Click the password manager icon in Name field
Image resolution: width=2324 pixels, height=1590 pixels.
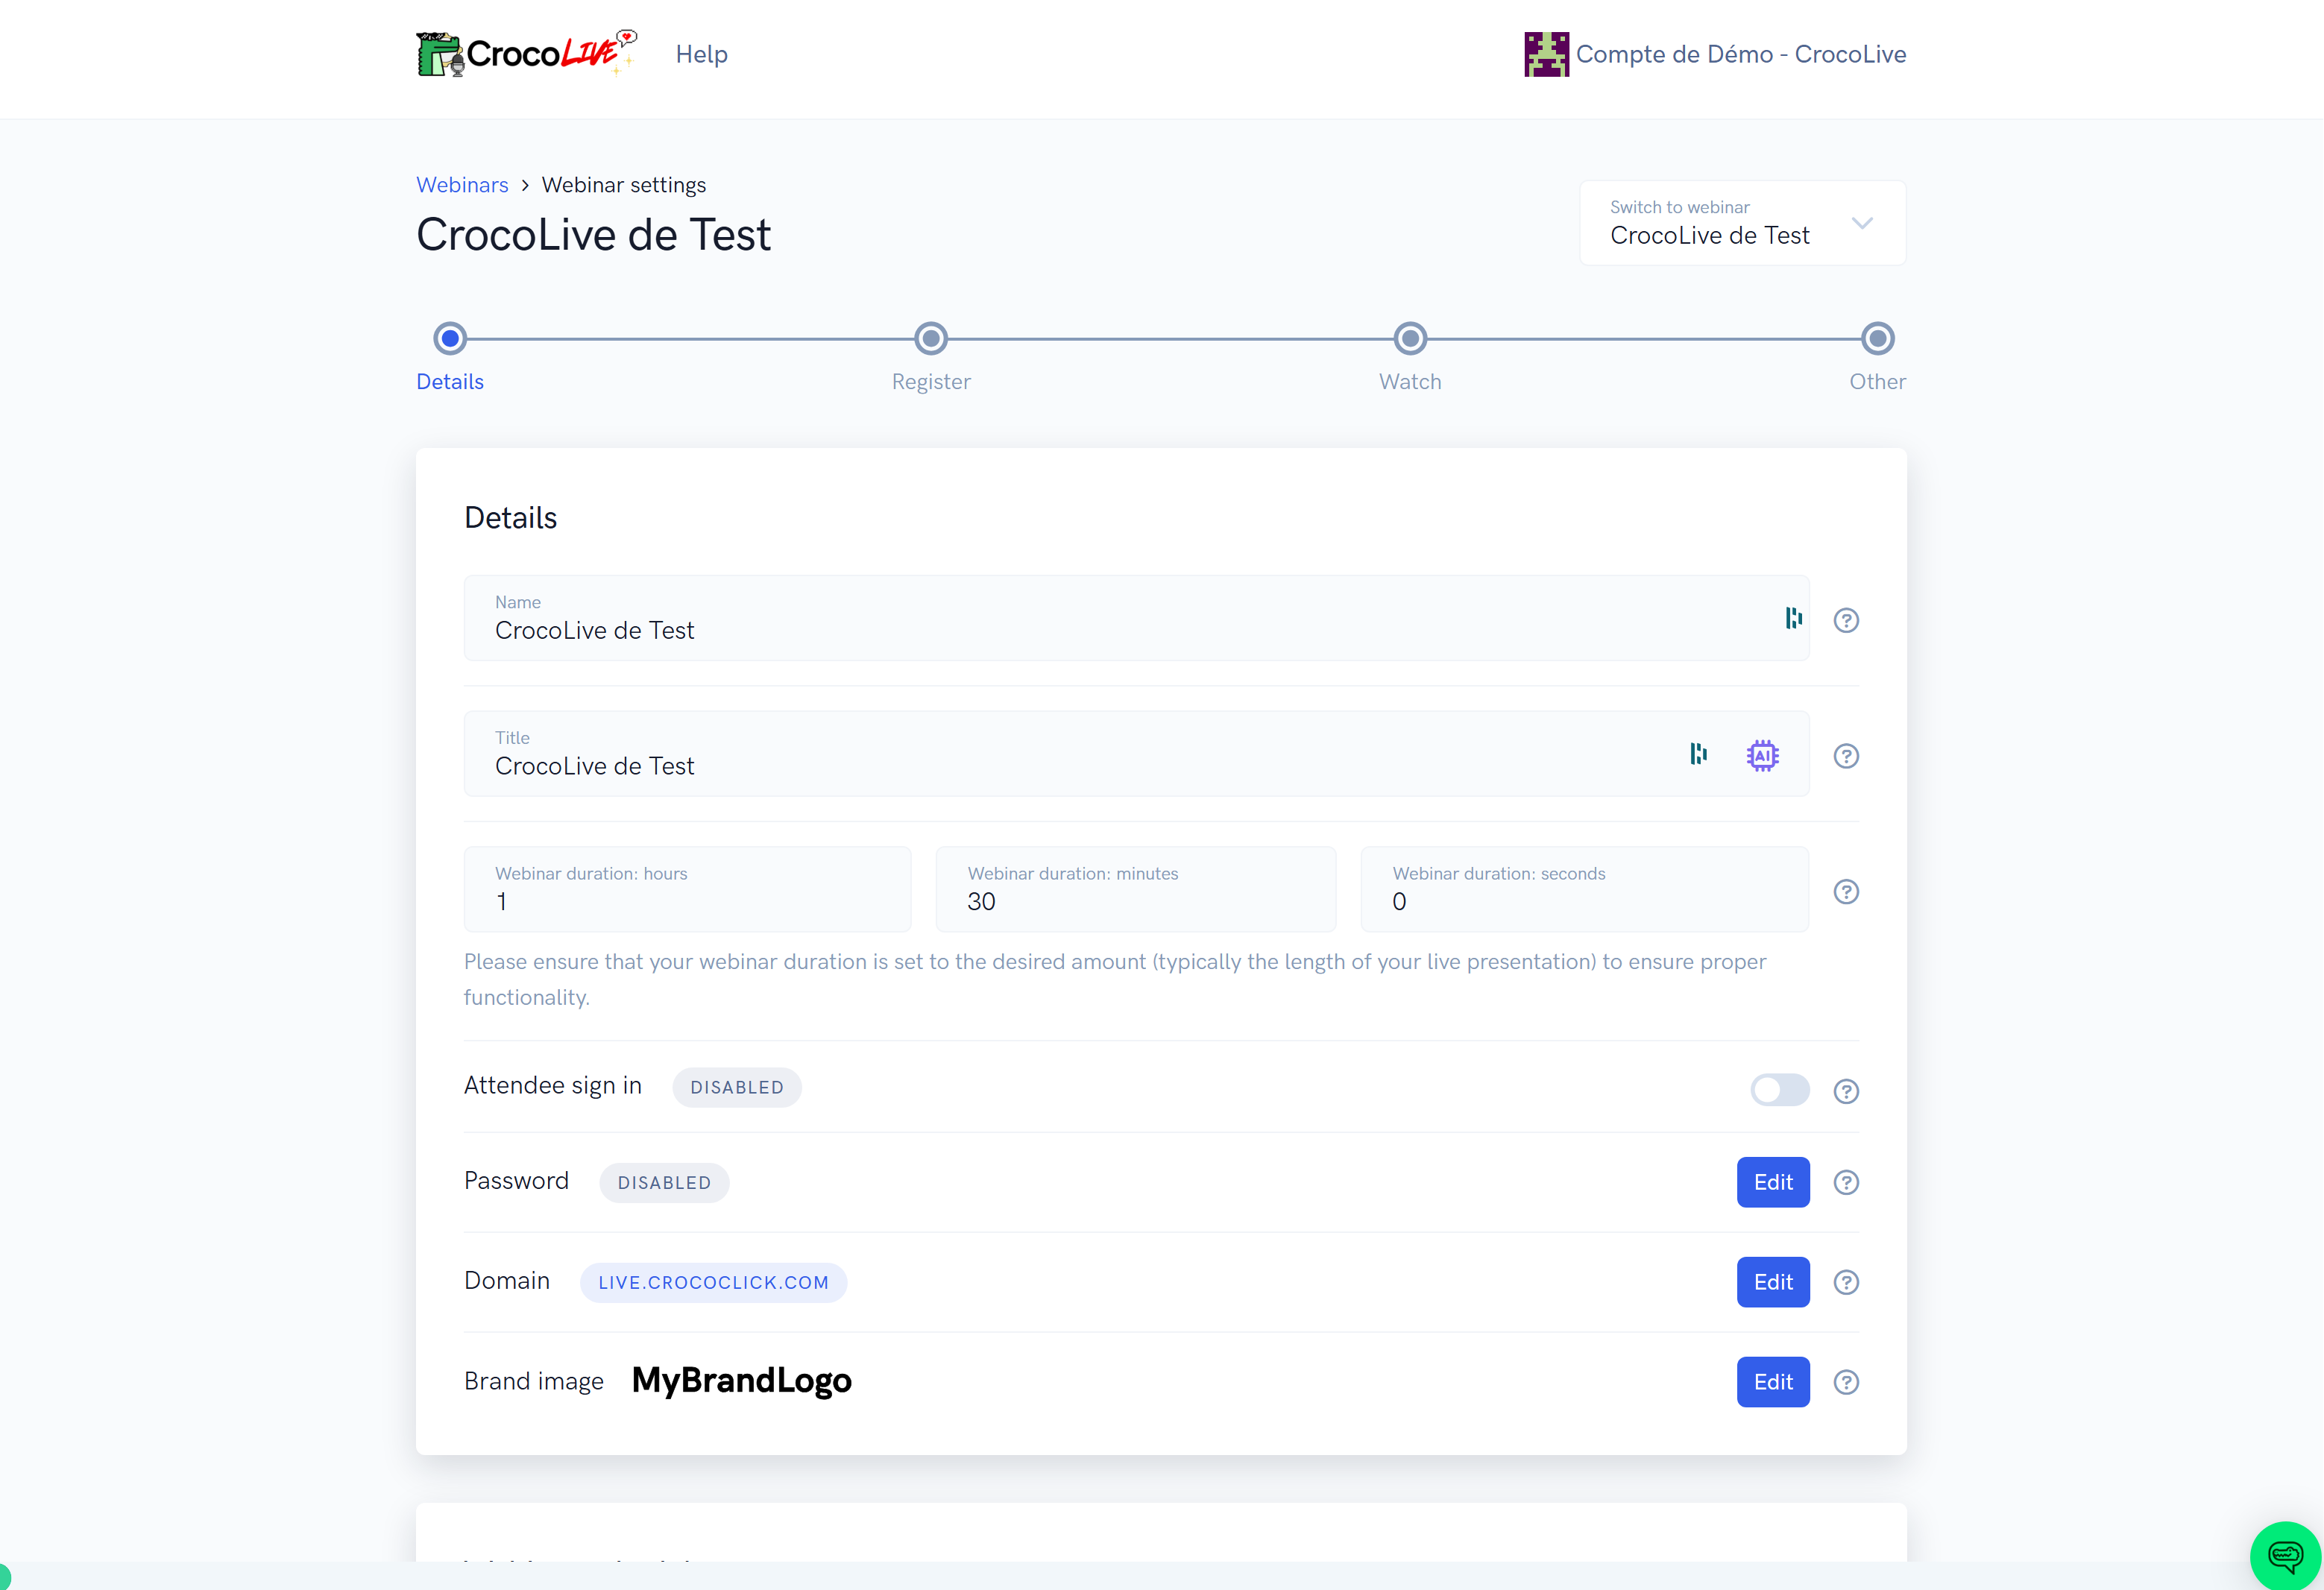click(1793, 618)
